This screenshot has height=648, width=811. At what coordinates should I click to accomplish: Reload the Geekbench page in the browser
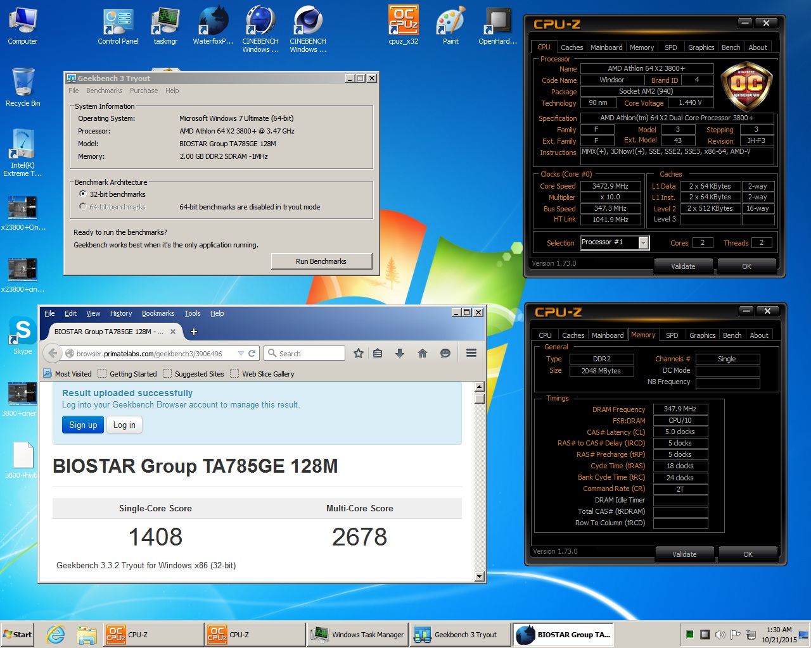(x=252, y=353)
